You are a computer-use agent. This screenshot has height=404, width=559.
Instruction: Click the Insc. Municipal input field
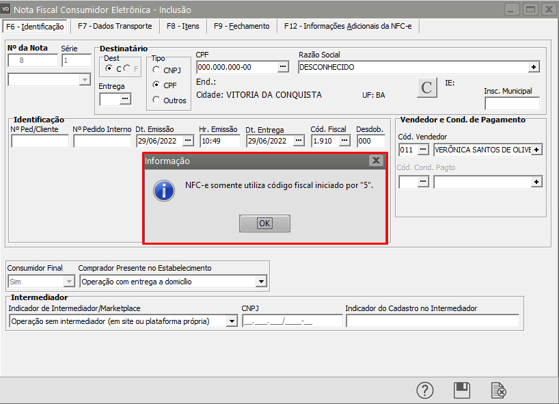(511, 103)
